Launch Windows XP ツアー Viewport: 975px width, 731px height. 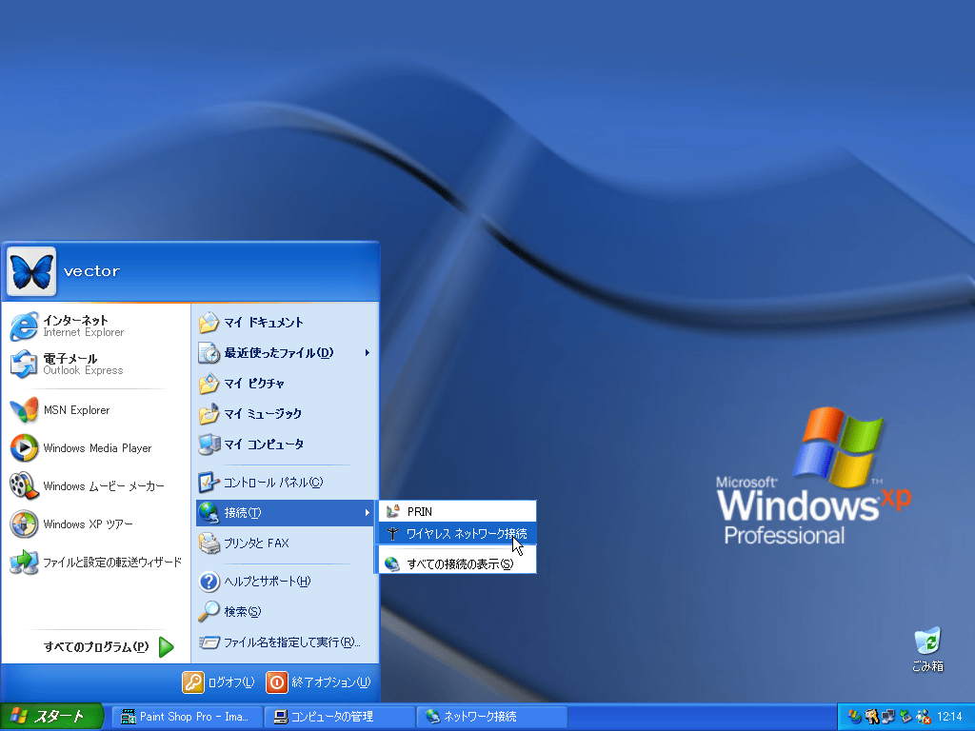coord(95,524)
